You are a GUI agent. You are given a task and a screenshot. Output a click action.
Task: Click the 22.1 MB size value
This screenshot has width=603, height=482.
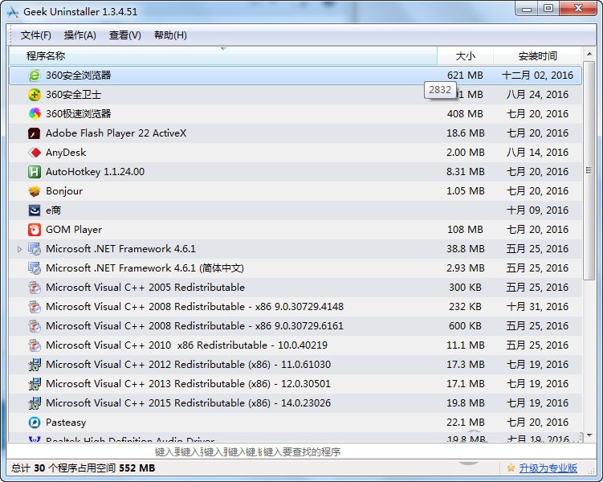pos(466,423)
